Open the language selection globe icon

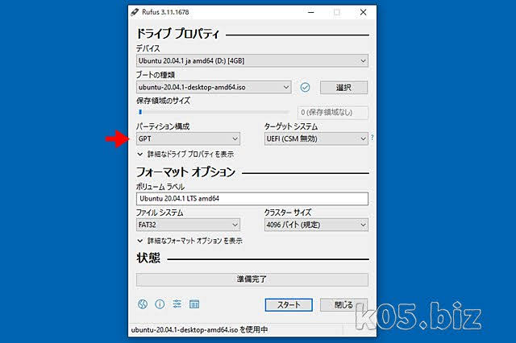pos(143,304)
